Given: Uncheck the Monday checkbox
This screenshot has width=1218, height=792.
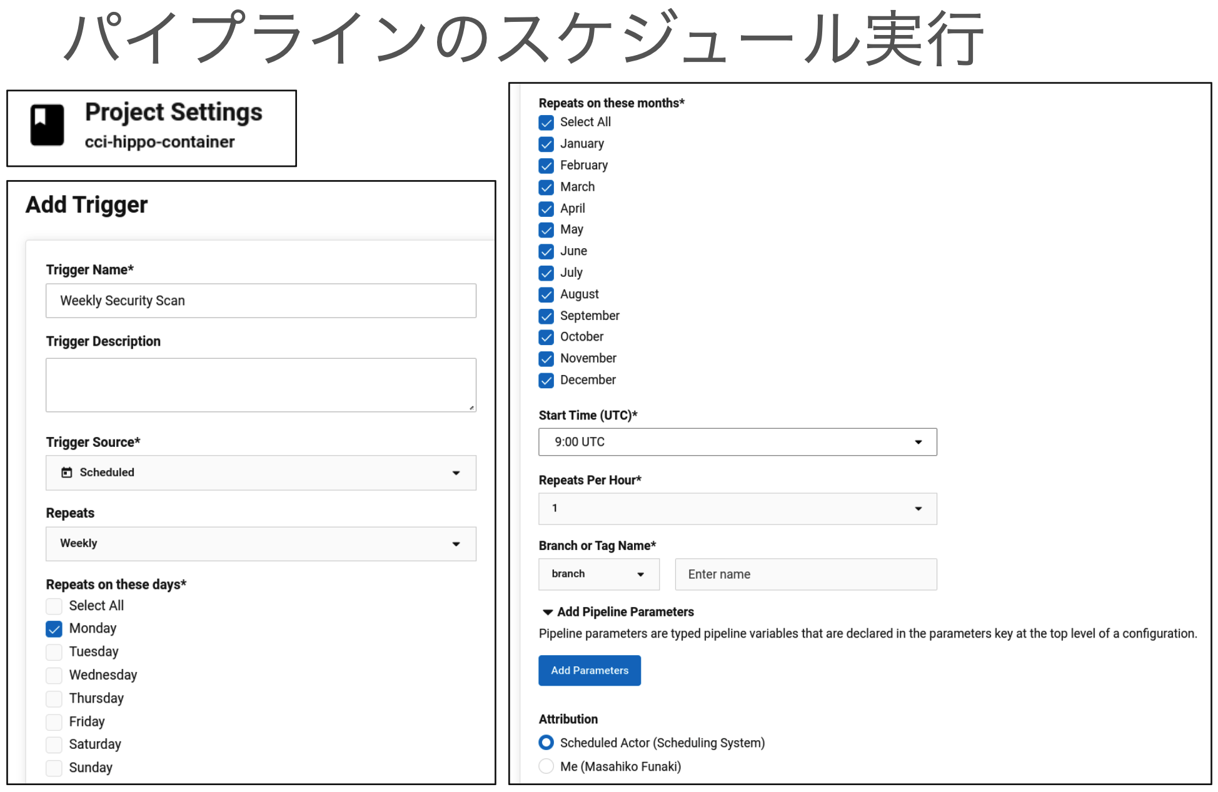Looking at the screenshot, I should [54, 628].
